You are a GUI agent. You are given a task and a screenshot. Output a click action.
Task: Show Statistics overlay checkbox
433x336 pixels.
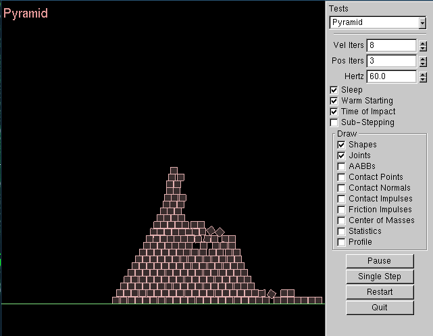point(341,231)
